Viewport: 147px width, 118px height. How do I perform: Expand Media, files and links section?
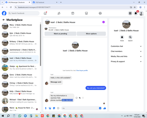(x=126, y=56)
